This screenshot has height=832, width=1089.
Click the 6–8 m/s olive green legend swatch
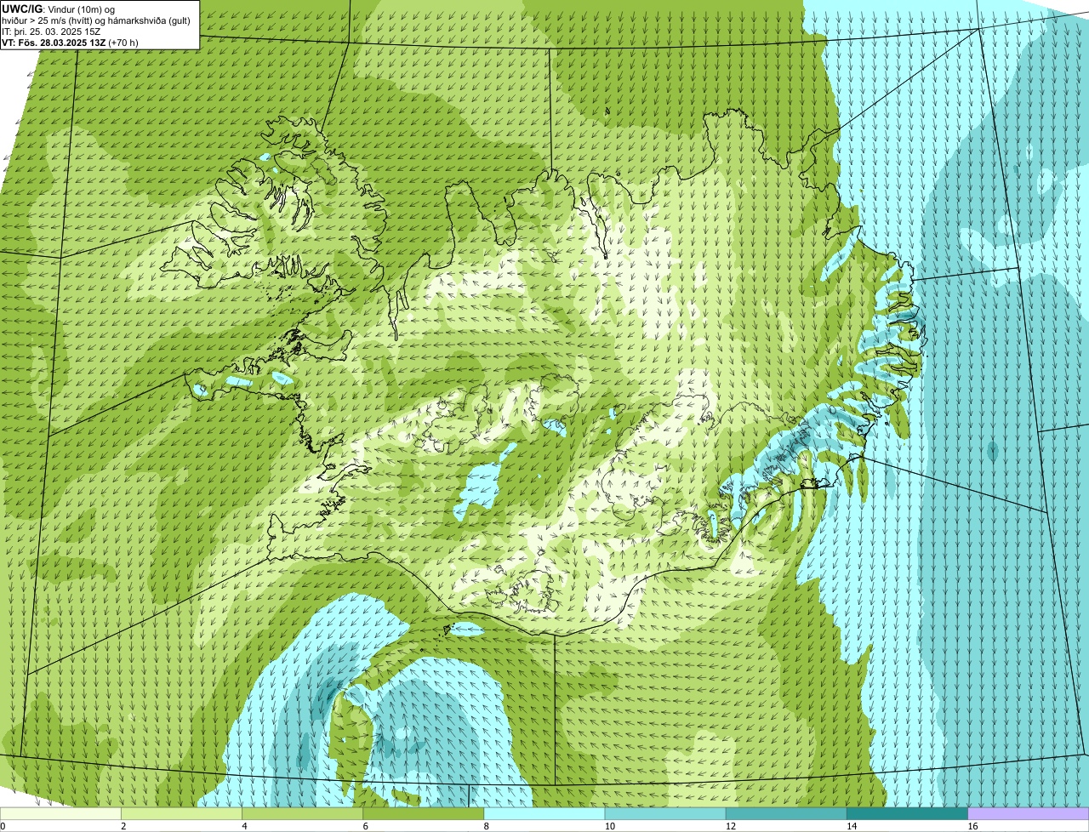tap(423, 813)
